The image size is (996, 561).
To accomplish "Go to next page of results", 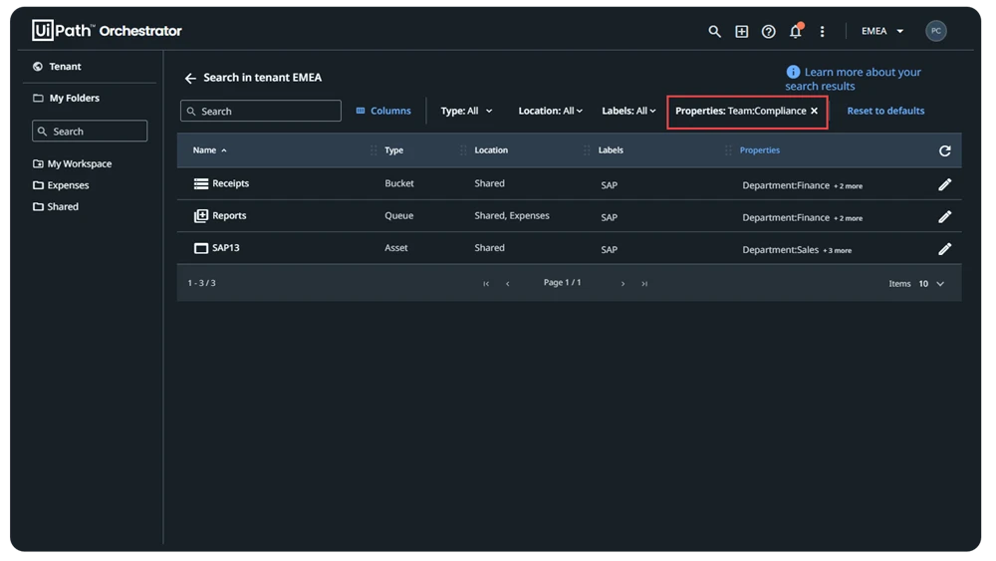I will click(x=622, y=283).
